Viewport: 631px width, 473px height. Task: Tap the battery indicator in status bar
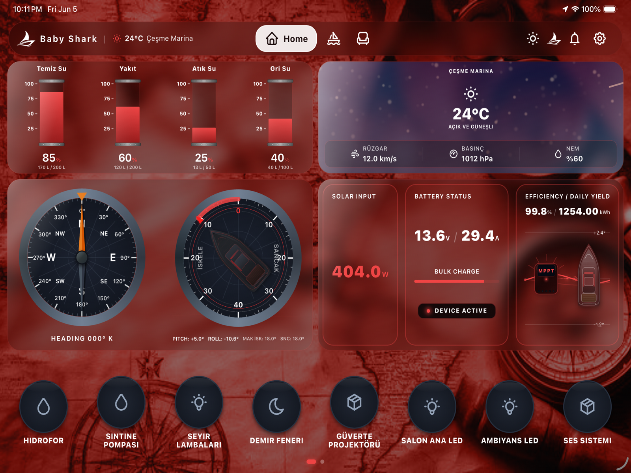point(610,9)
